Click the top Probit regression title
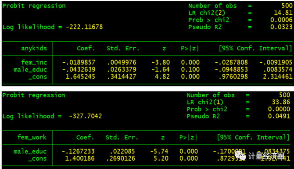The width and height of the screenshot is (294, 169). click(x=34, y=6)
